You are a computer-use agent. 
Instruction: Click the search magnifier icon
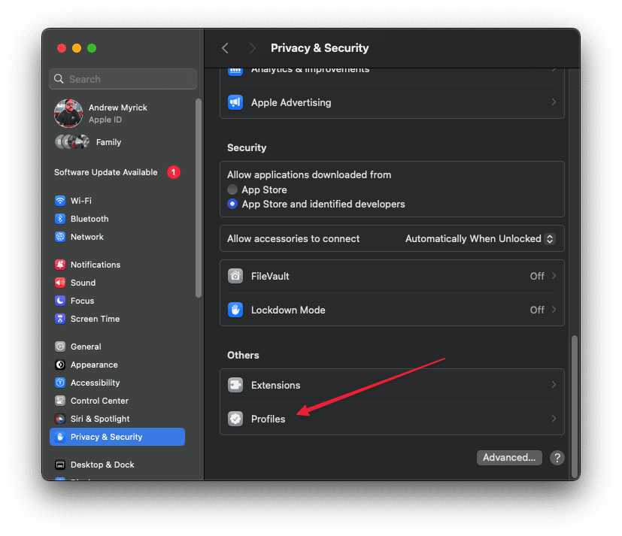[59, 79]
